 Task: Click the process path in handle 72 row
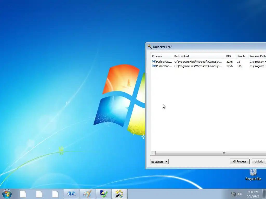pyautogui.click(x=258, y=62)
